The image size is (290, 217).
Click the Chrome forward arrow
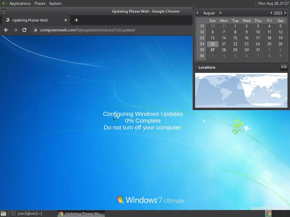(x=15, y=30)
